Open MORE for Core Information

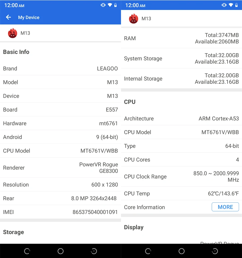click(225, 207)
